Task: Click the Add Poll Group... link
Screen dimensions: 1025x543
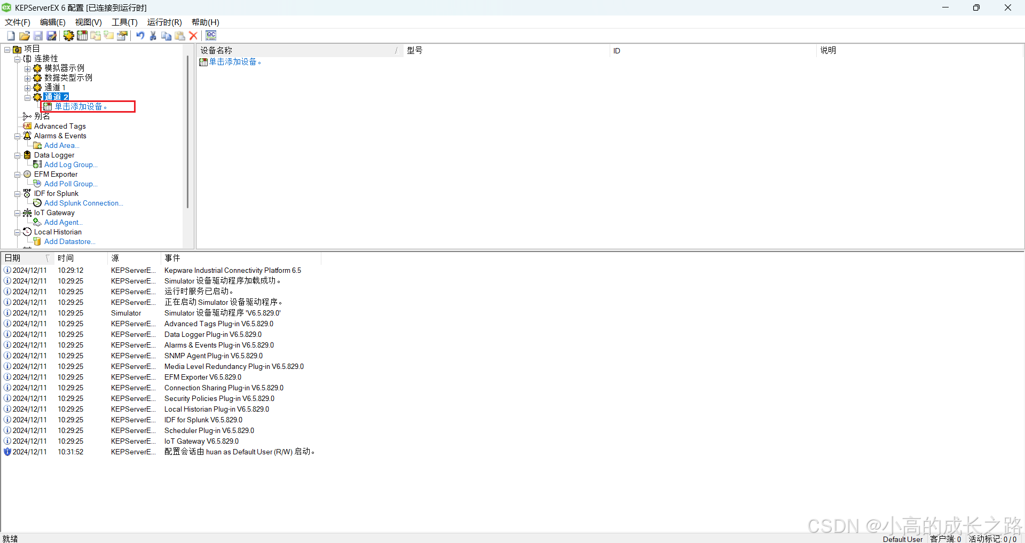Action: (x=70, y=184)
